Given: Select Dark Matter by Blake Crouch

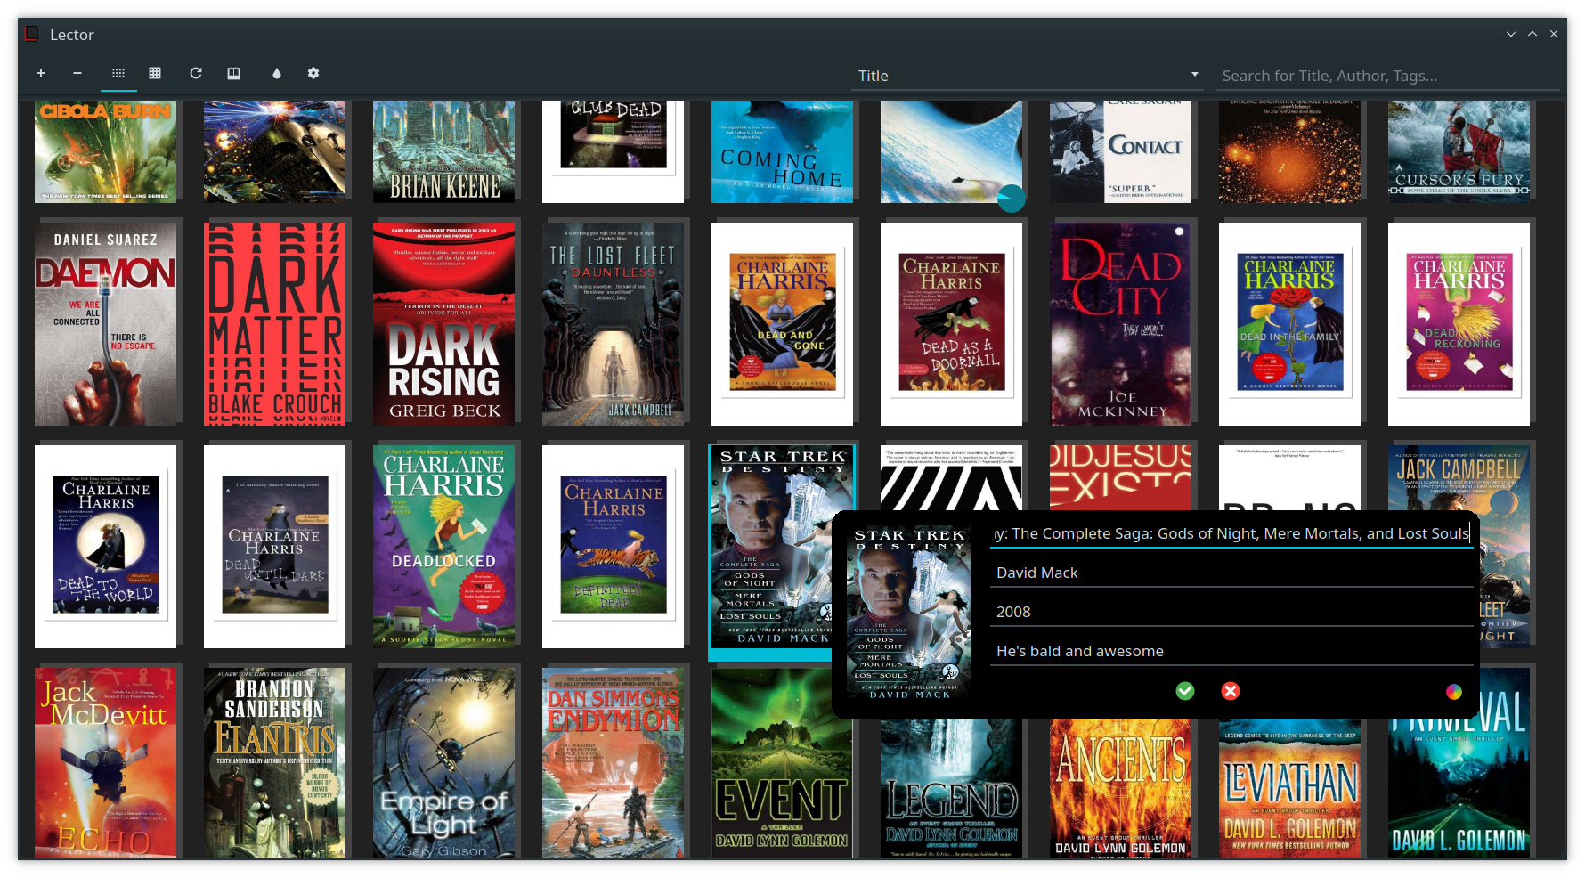Looking at the screenshot, I should [274, 324].
